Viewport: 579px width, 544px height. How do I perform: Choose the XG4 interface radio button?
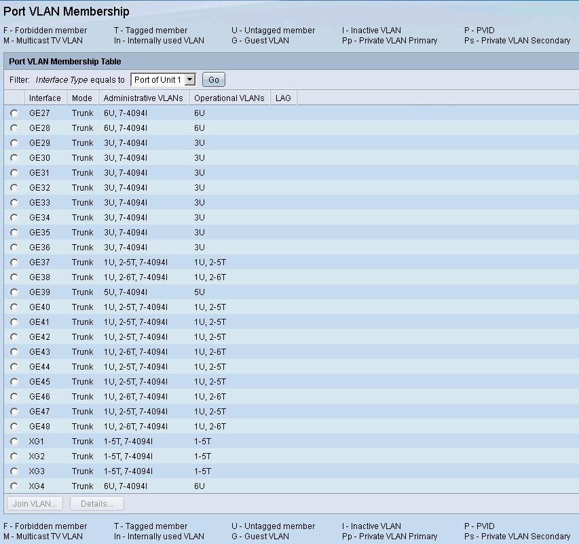point(14,486)
